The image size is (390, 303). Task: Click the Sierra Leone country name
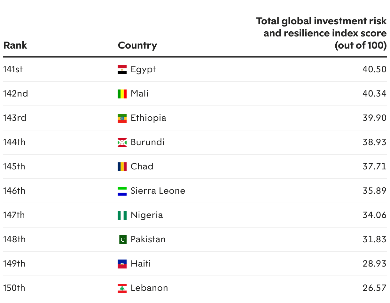158,191
